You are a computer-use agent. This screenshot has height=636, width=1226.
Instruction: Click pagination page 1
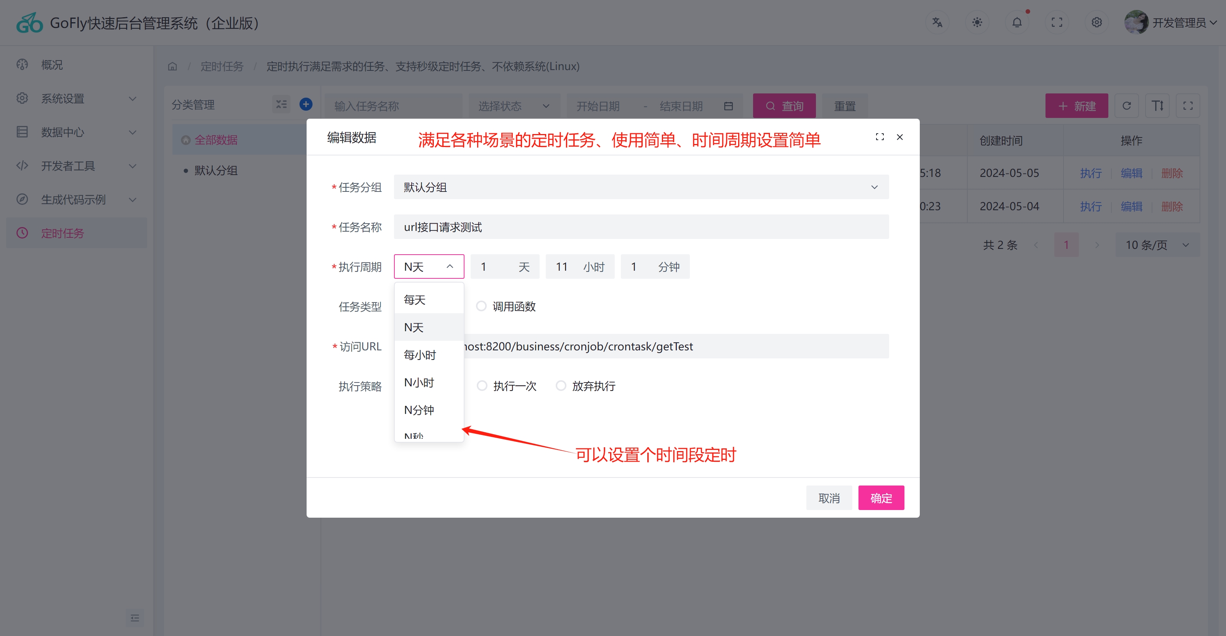(x=1066, y=245)
